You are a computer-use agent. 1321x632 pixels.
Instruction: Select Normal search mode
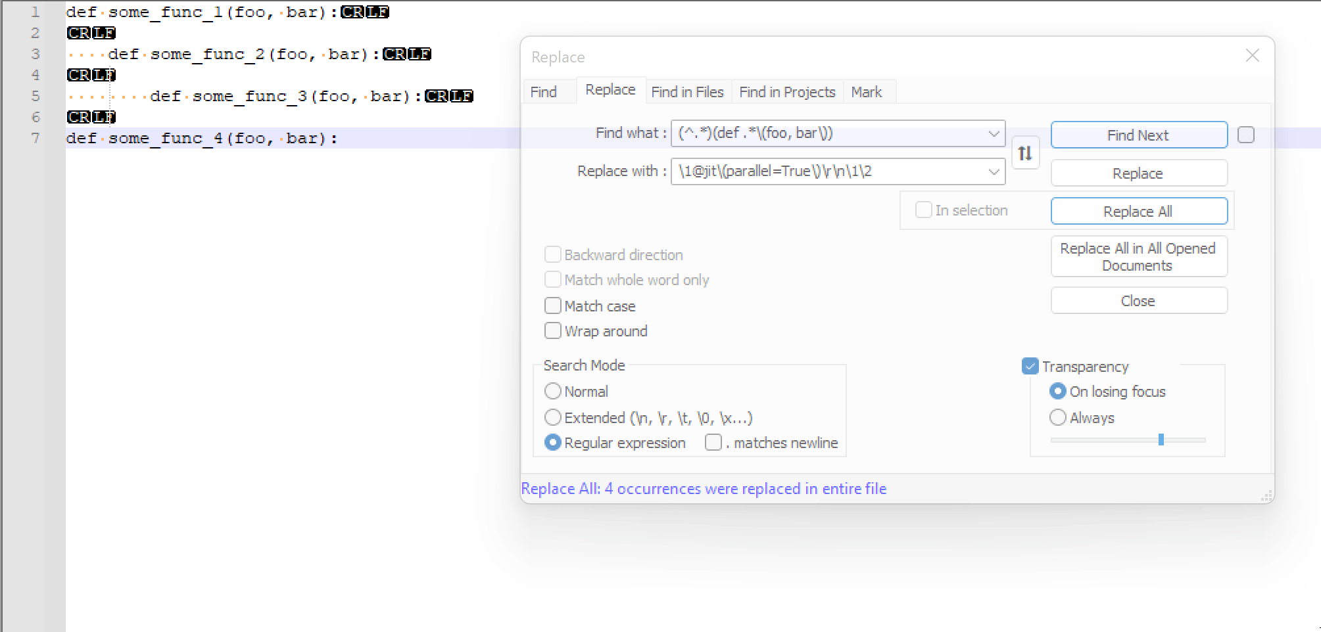pos(553,392)
